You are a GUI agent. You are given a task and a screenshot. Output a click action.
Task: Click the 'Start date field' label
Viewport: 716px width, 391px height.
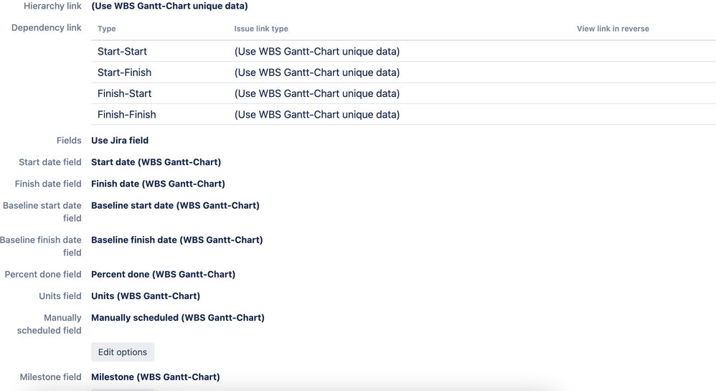click(50, 162)
